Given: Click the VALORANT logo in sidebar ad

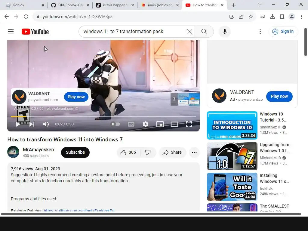Looking at the screenshot, I should [219, 96].
